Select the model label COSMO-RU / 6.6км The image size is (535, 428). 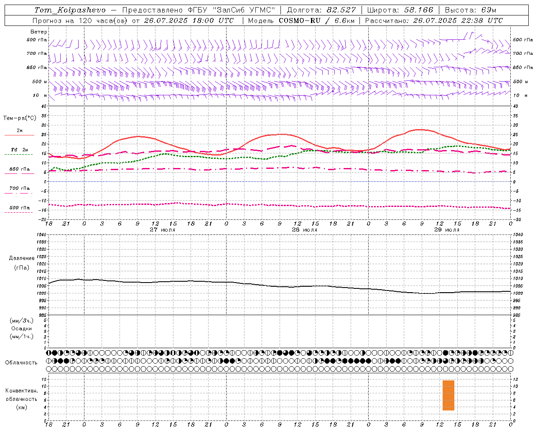pyautogui.click(x=316, y=20)
